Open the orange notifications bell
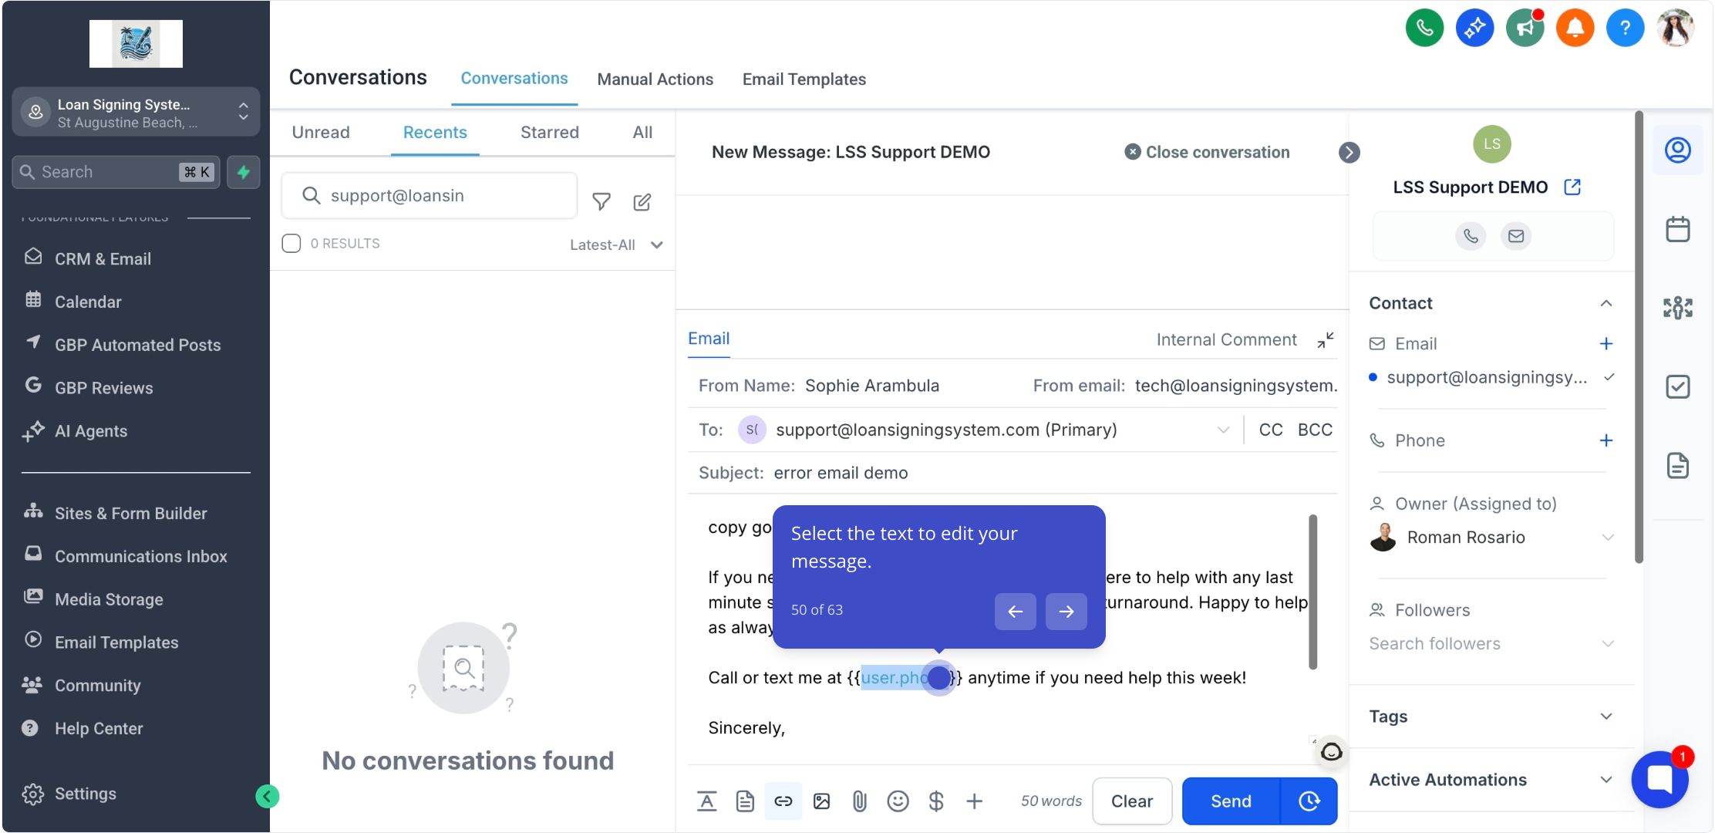This screenshot has height=833, width=1715. pos(1575,29)
